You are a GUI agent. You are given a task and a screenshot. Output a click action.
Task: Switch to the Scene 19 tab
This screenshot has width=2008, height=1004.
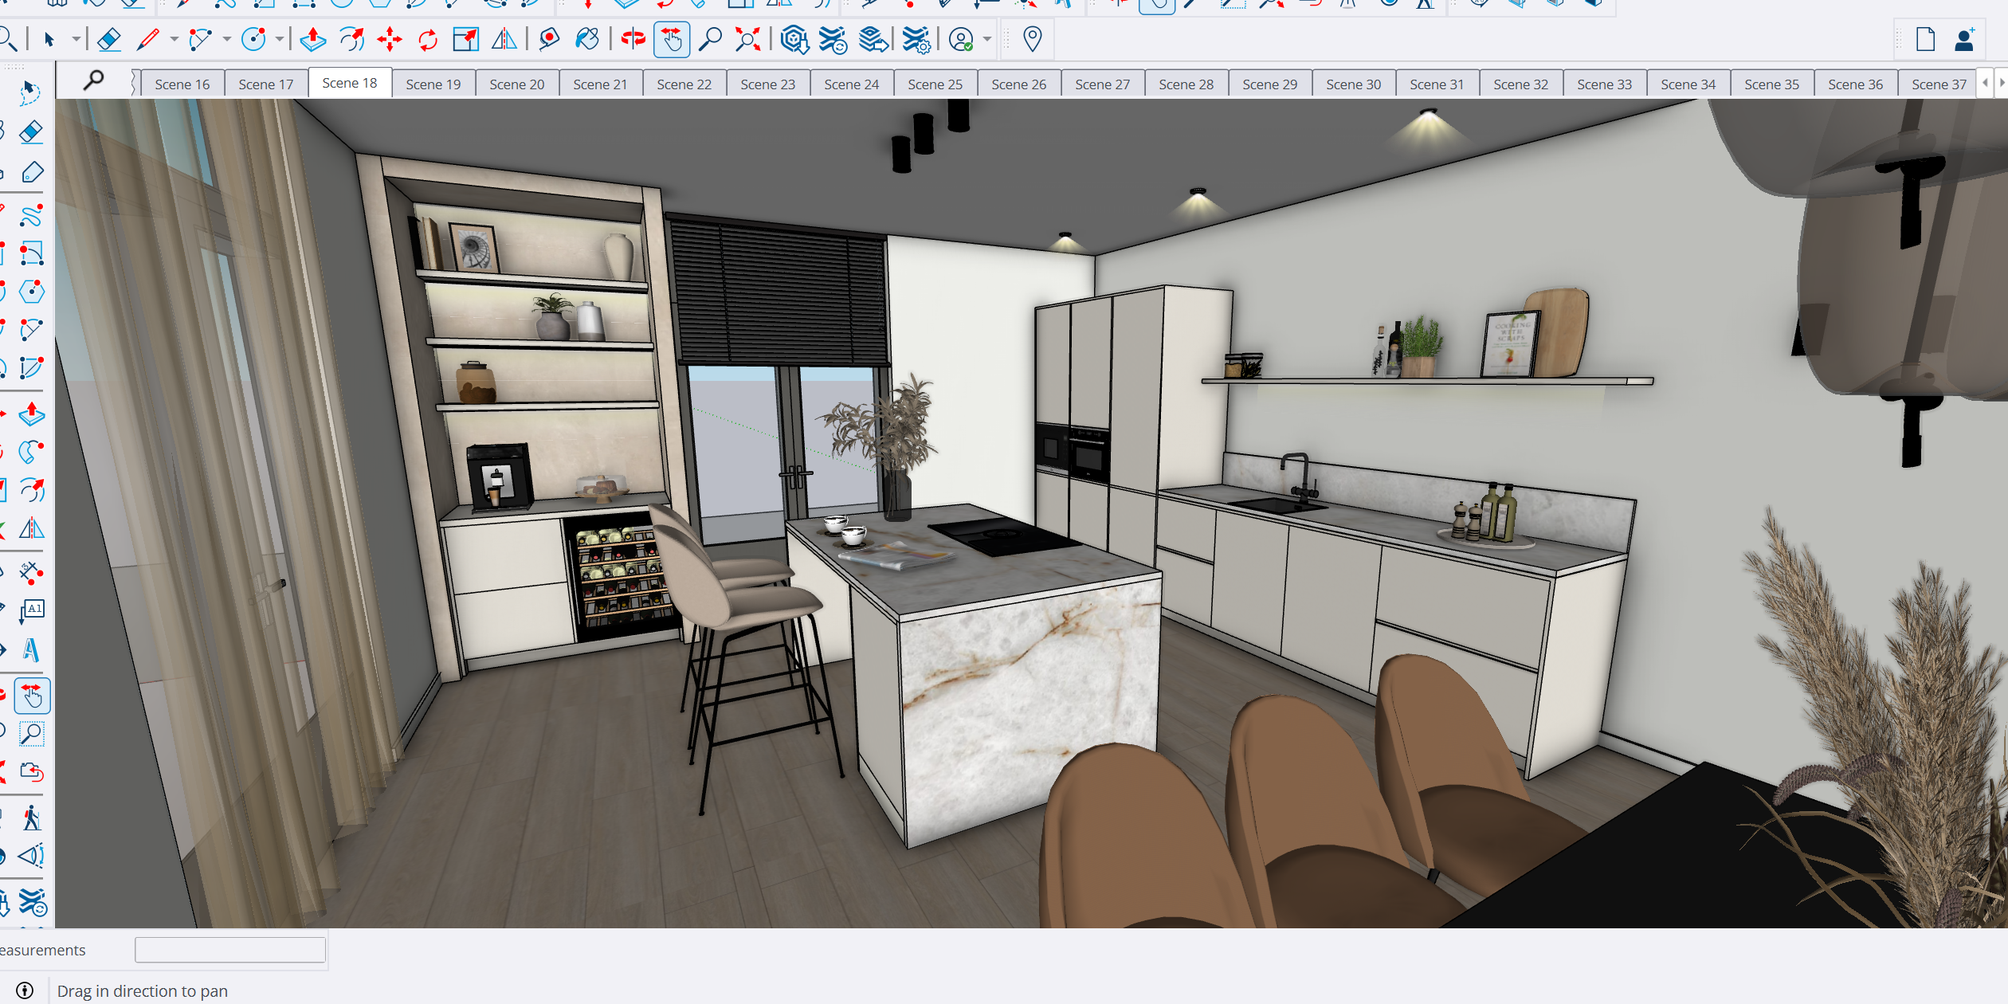[x=433, y=84]
